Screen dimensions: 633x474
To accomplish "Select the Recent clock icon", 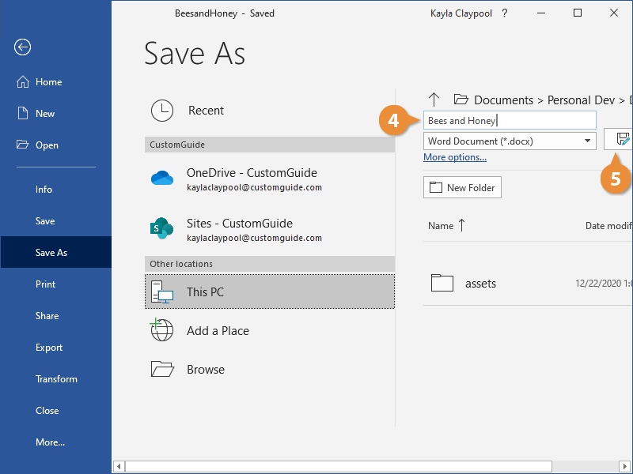I will [162, 111].
